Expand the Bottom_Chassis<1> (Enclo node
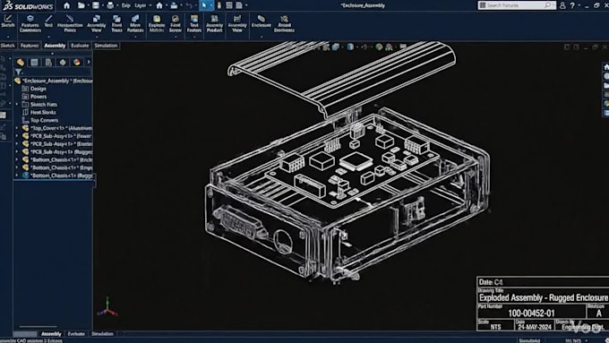 (x=17, y=159)
